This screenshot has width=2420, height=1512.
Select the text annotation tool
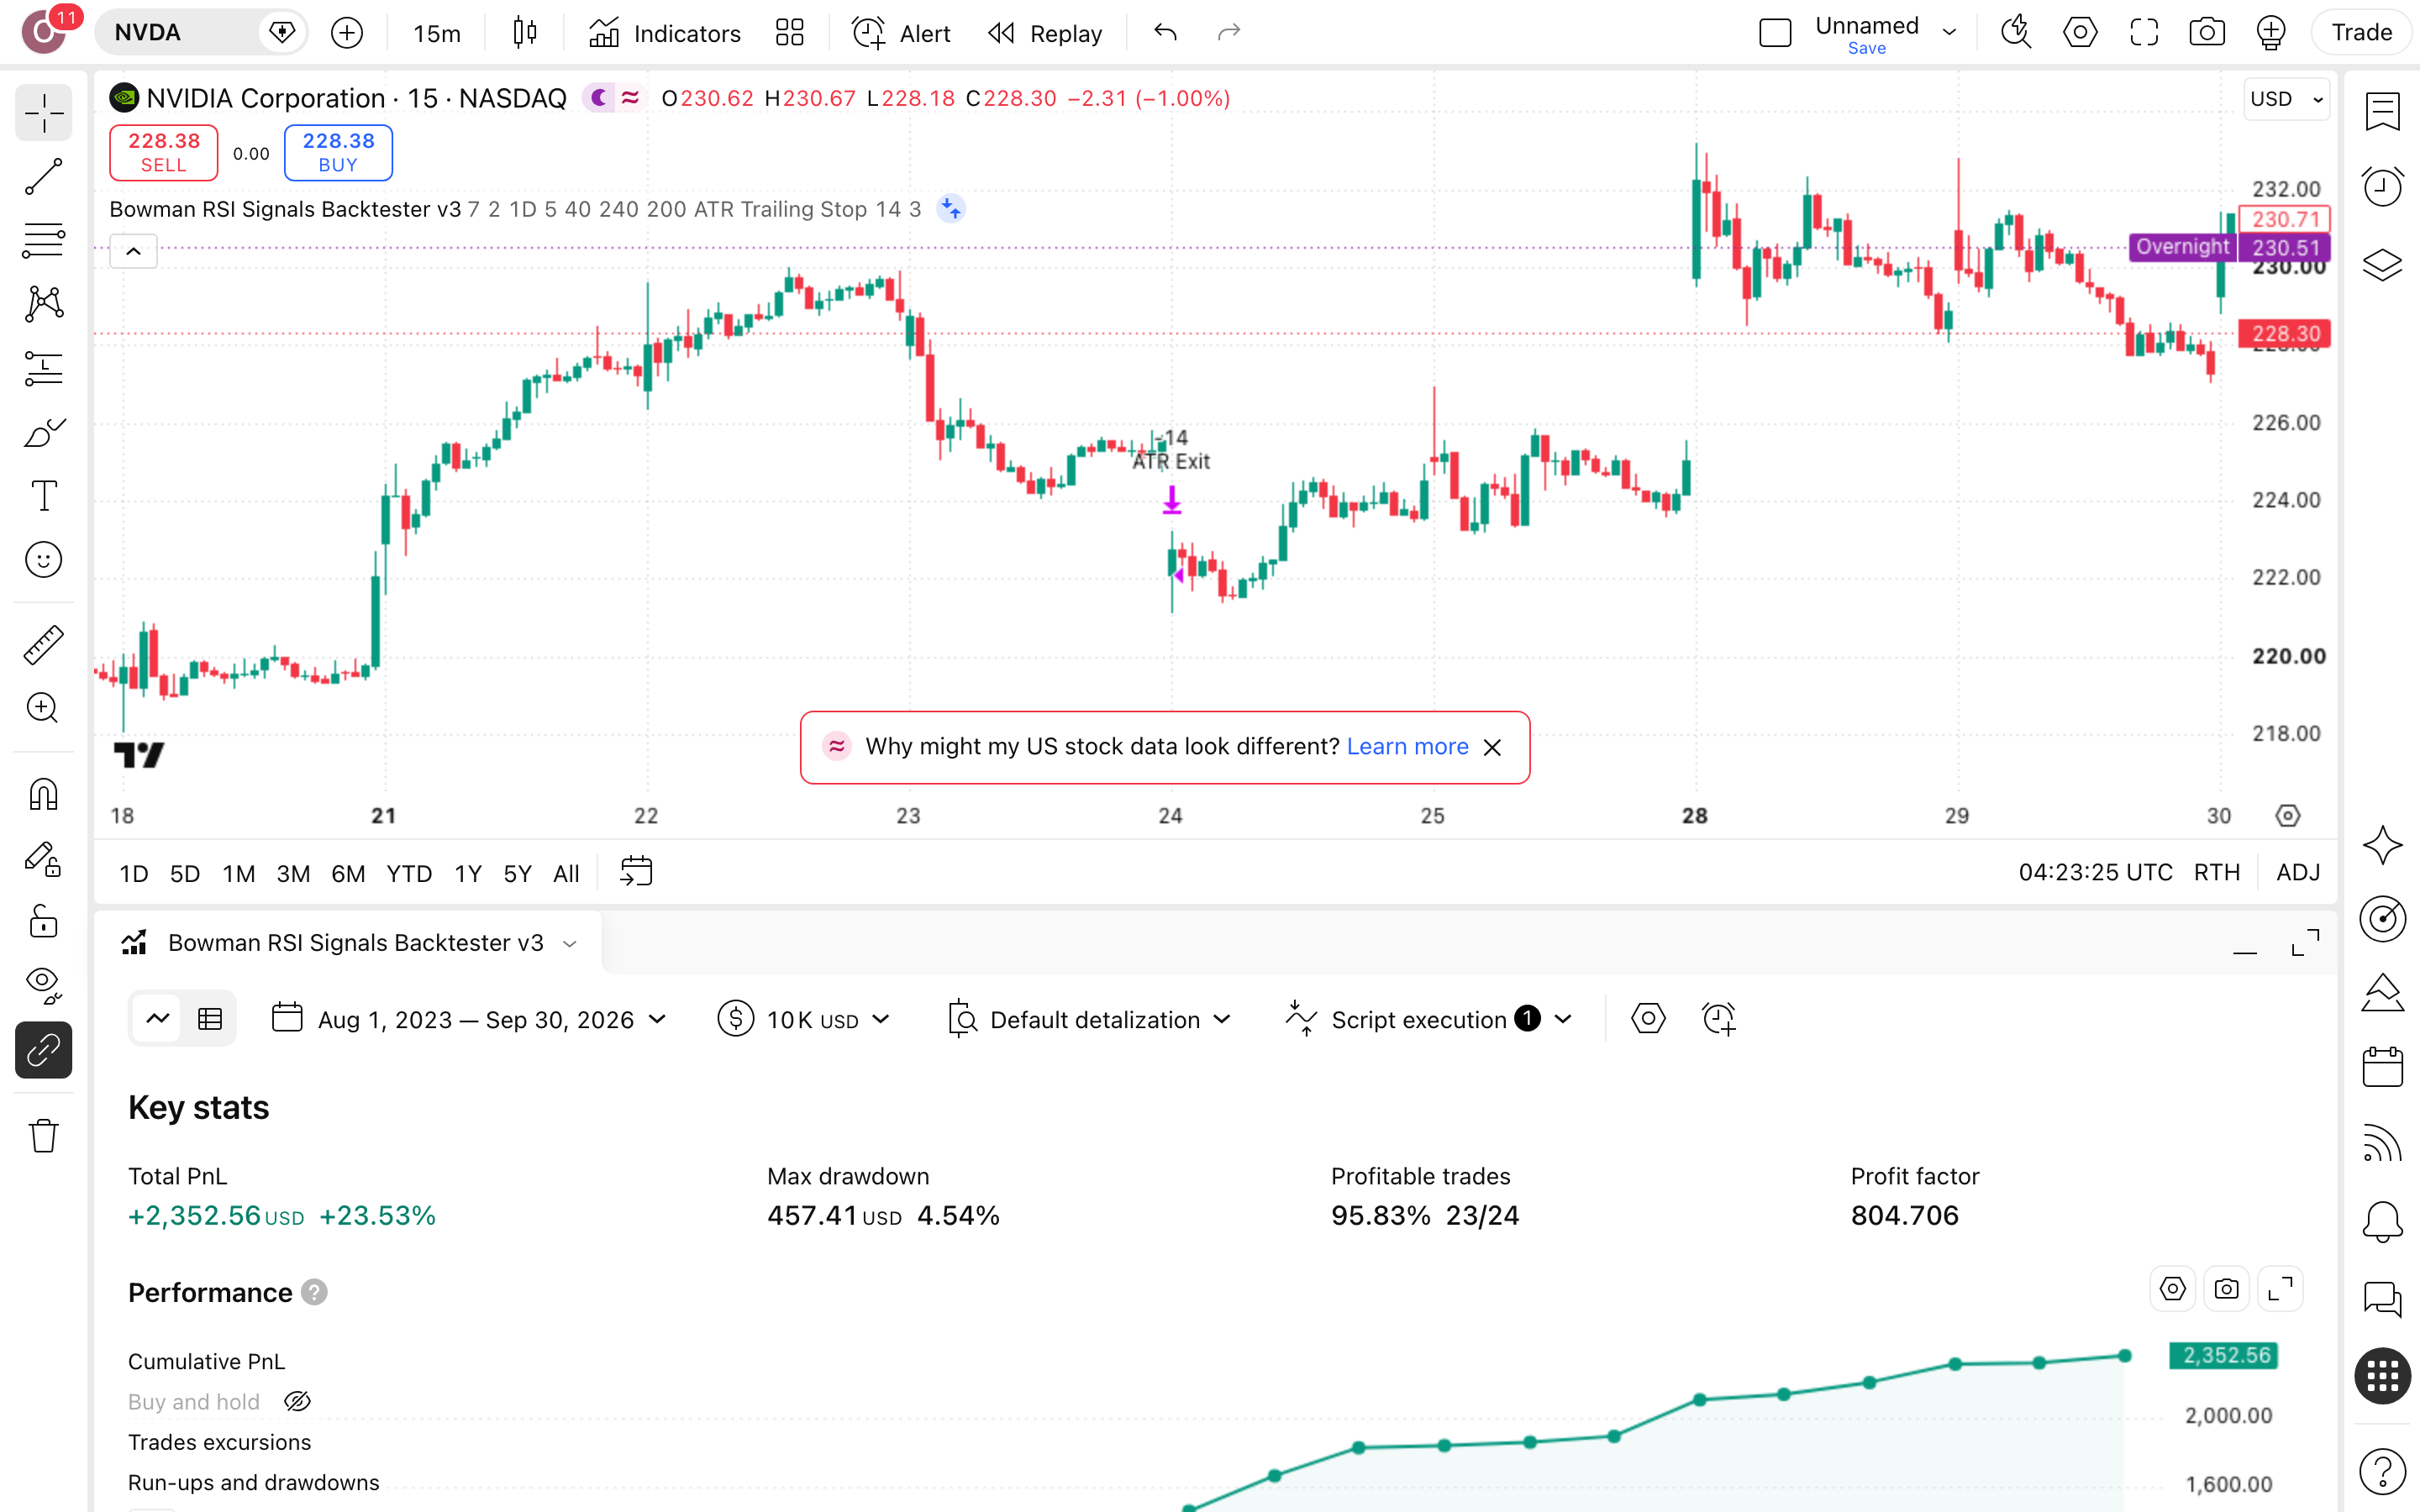point(44,496)
